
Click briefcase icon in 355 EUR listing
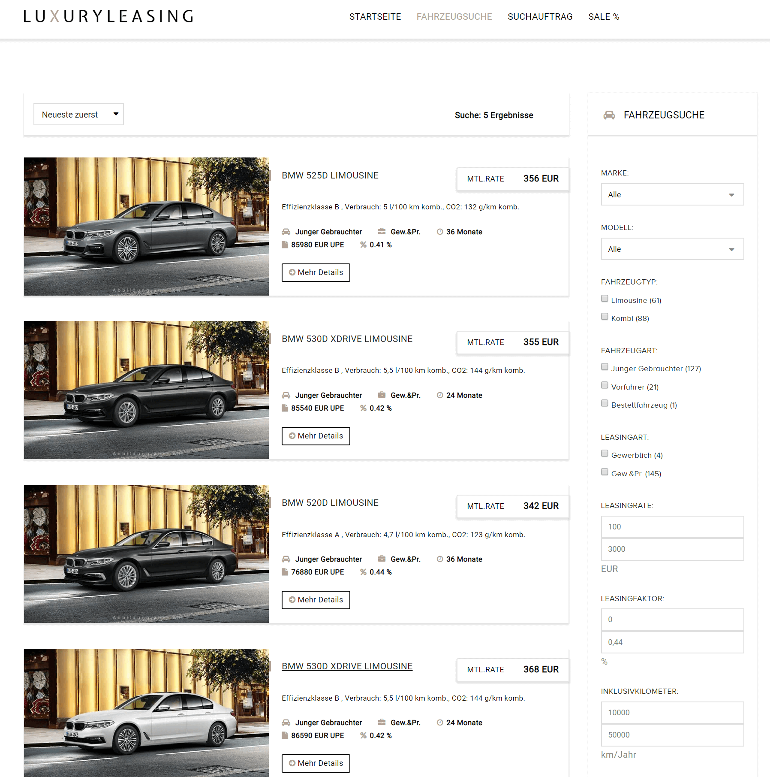click(382, 395)
